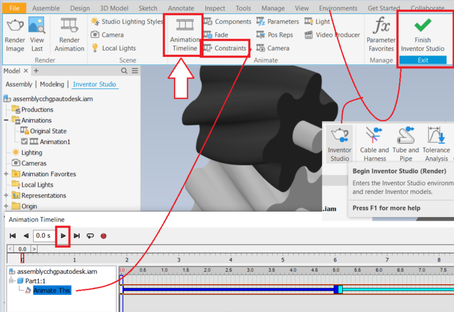Select the blue animation action bar
The width and height of the screenshot is (454, 312).
(x=229, y=289)
